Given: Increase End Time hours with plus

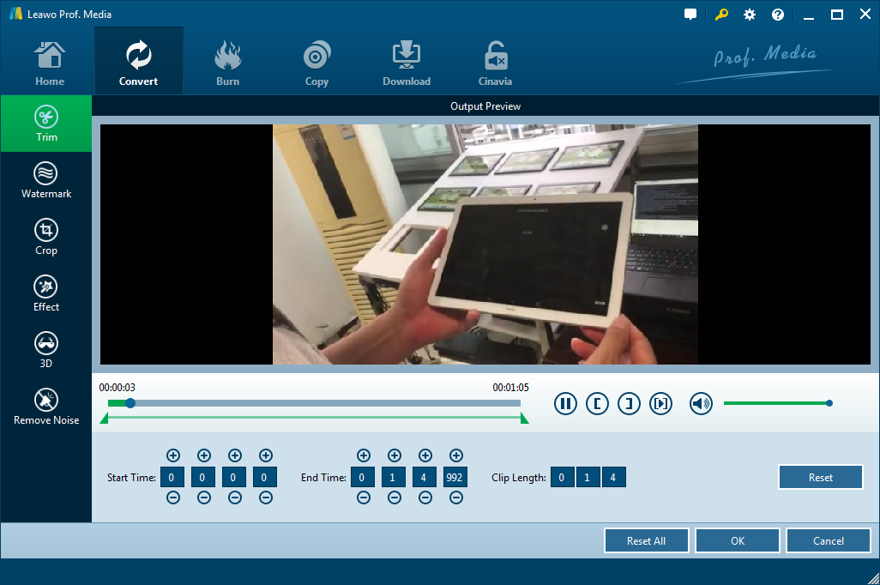Looking at the screenshot, I should pyautogui.click(x=364, y=455).
